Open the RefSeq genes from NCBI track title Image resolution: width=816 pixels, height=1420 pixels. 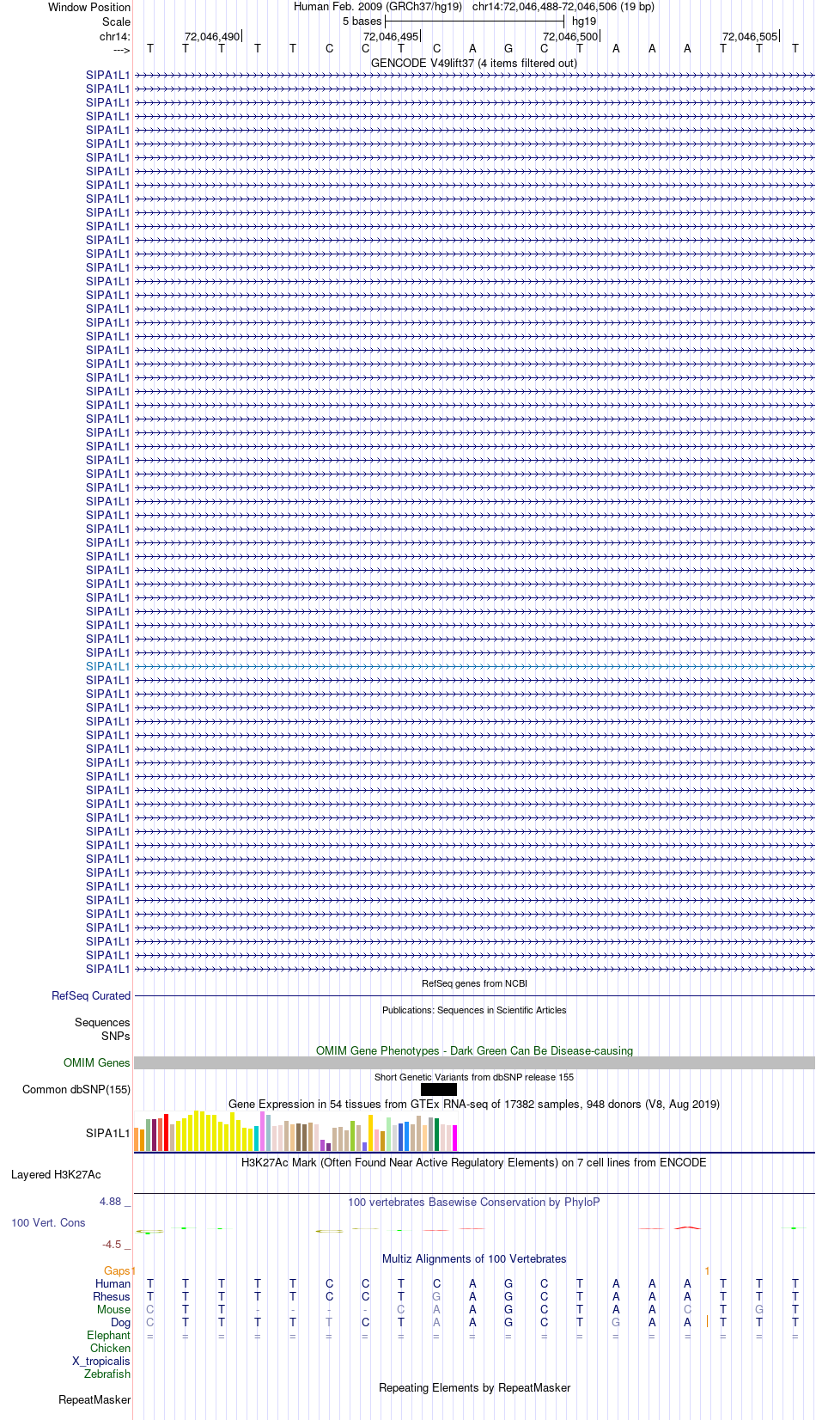click(x=474, y=983)
